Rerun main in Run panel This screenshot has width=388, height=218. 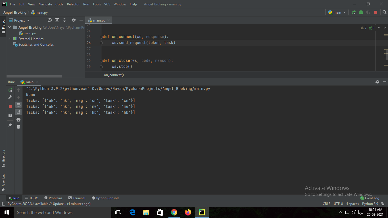(10, 90)
